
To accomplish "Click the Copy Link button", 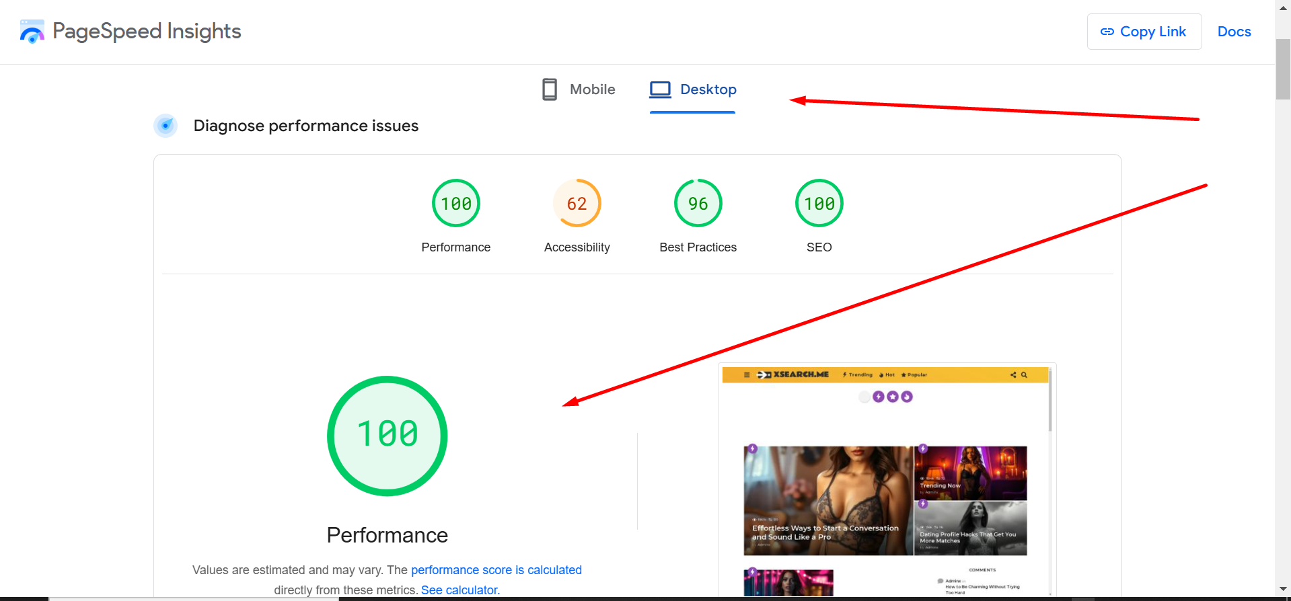I will [1144, 32].
